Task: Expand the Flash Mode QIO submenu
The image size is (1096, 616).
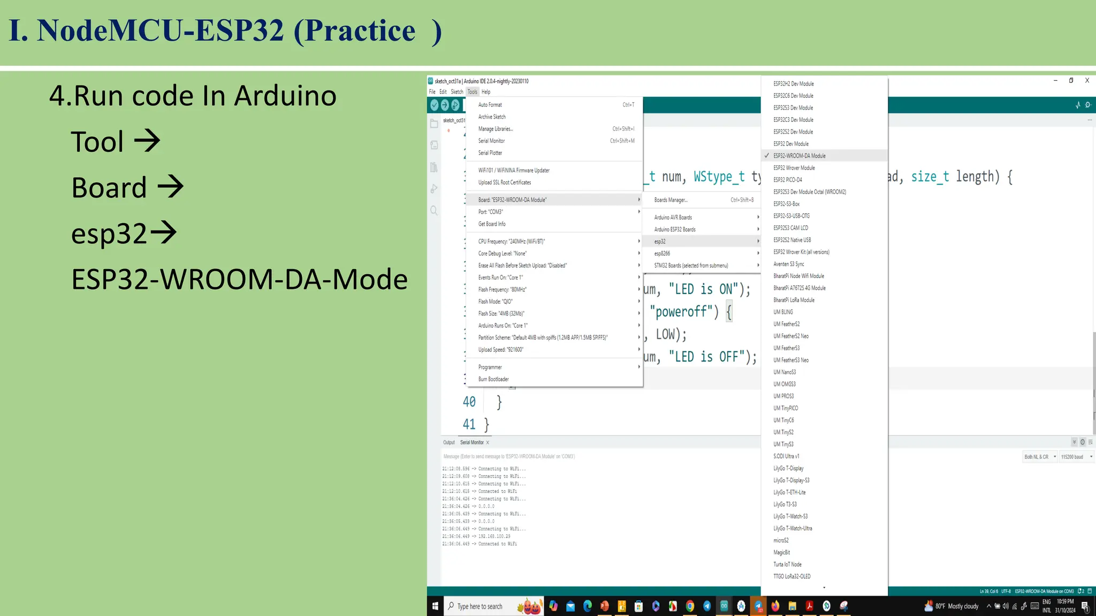Action: 554,302
